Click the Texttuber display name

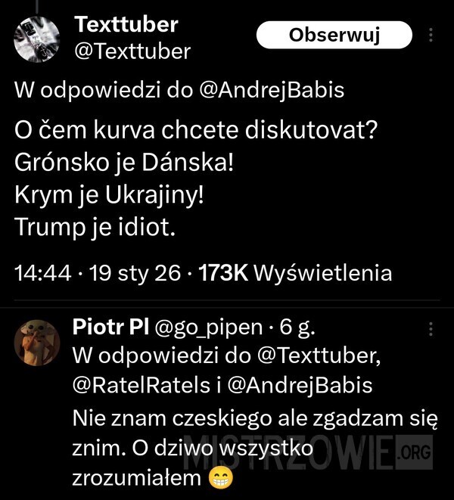point(126,25)
